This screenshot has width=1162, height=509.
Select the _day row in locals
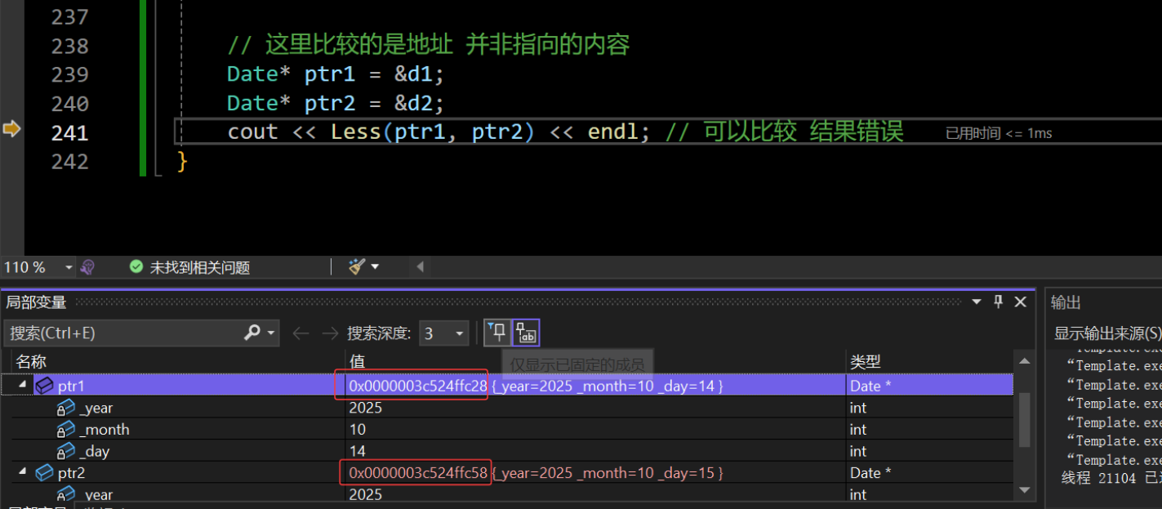[512, 451]
